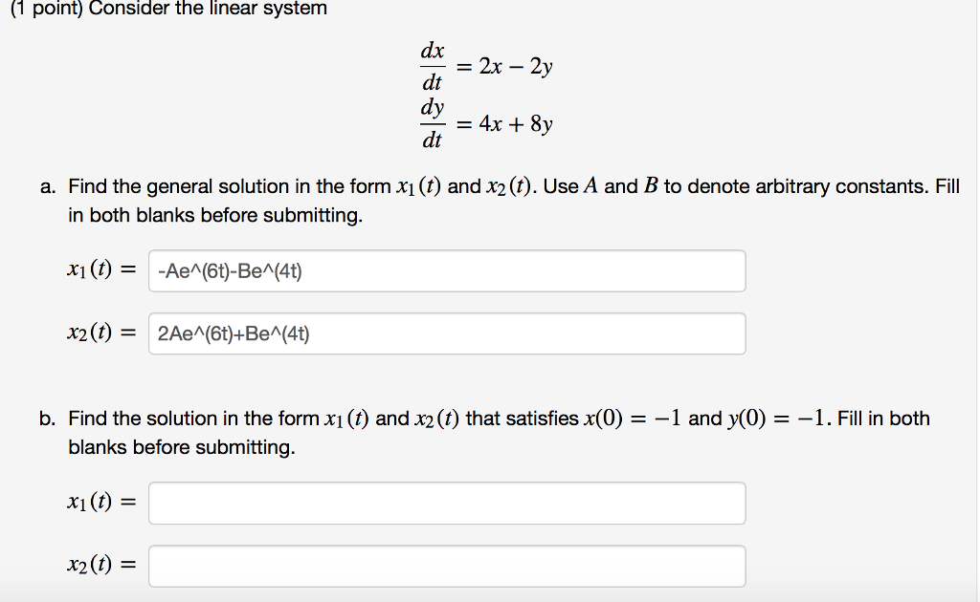Select the empty x1(t) answer box in part b
The height and width of the screenshot is (602, 980).
(x=446, y=502)
